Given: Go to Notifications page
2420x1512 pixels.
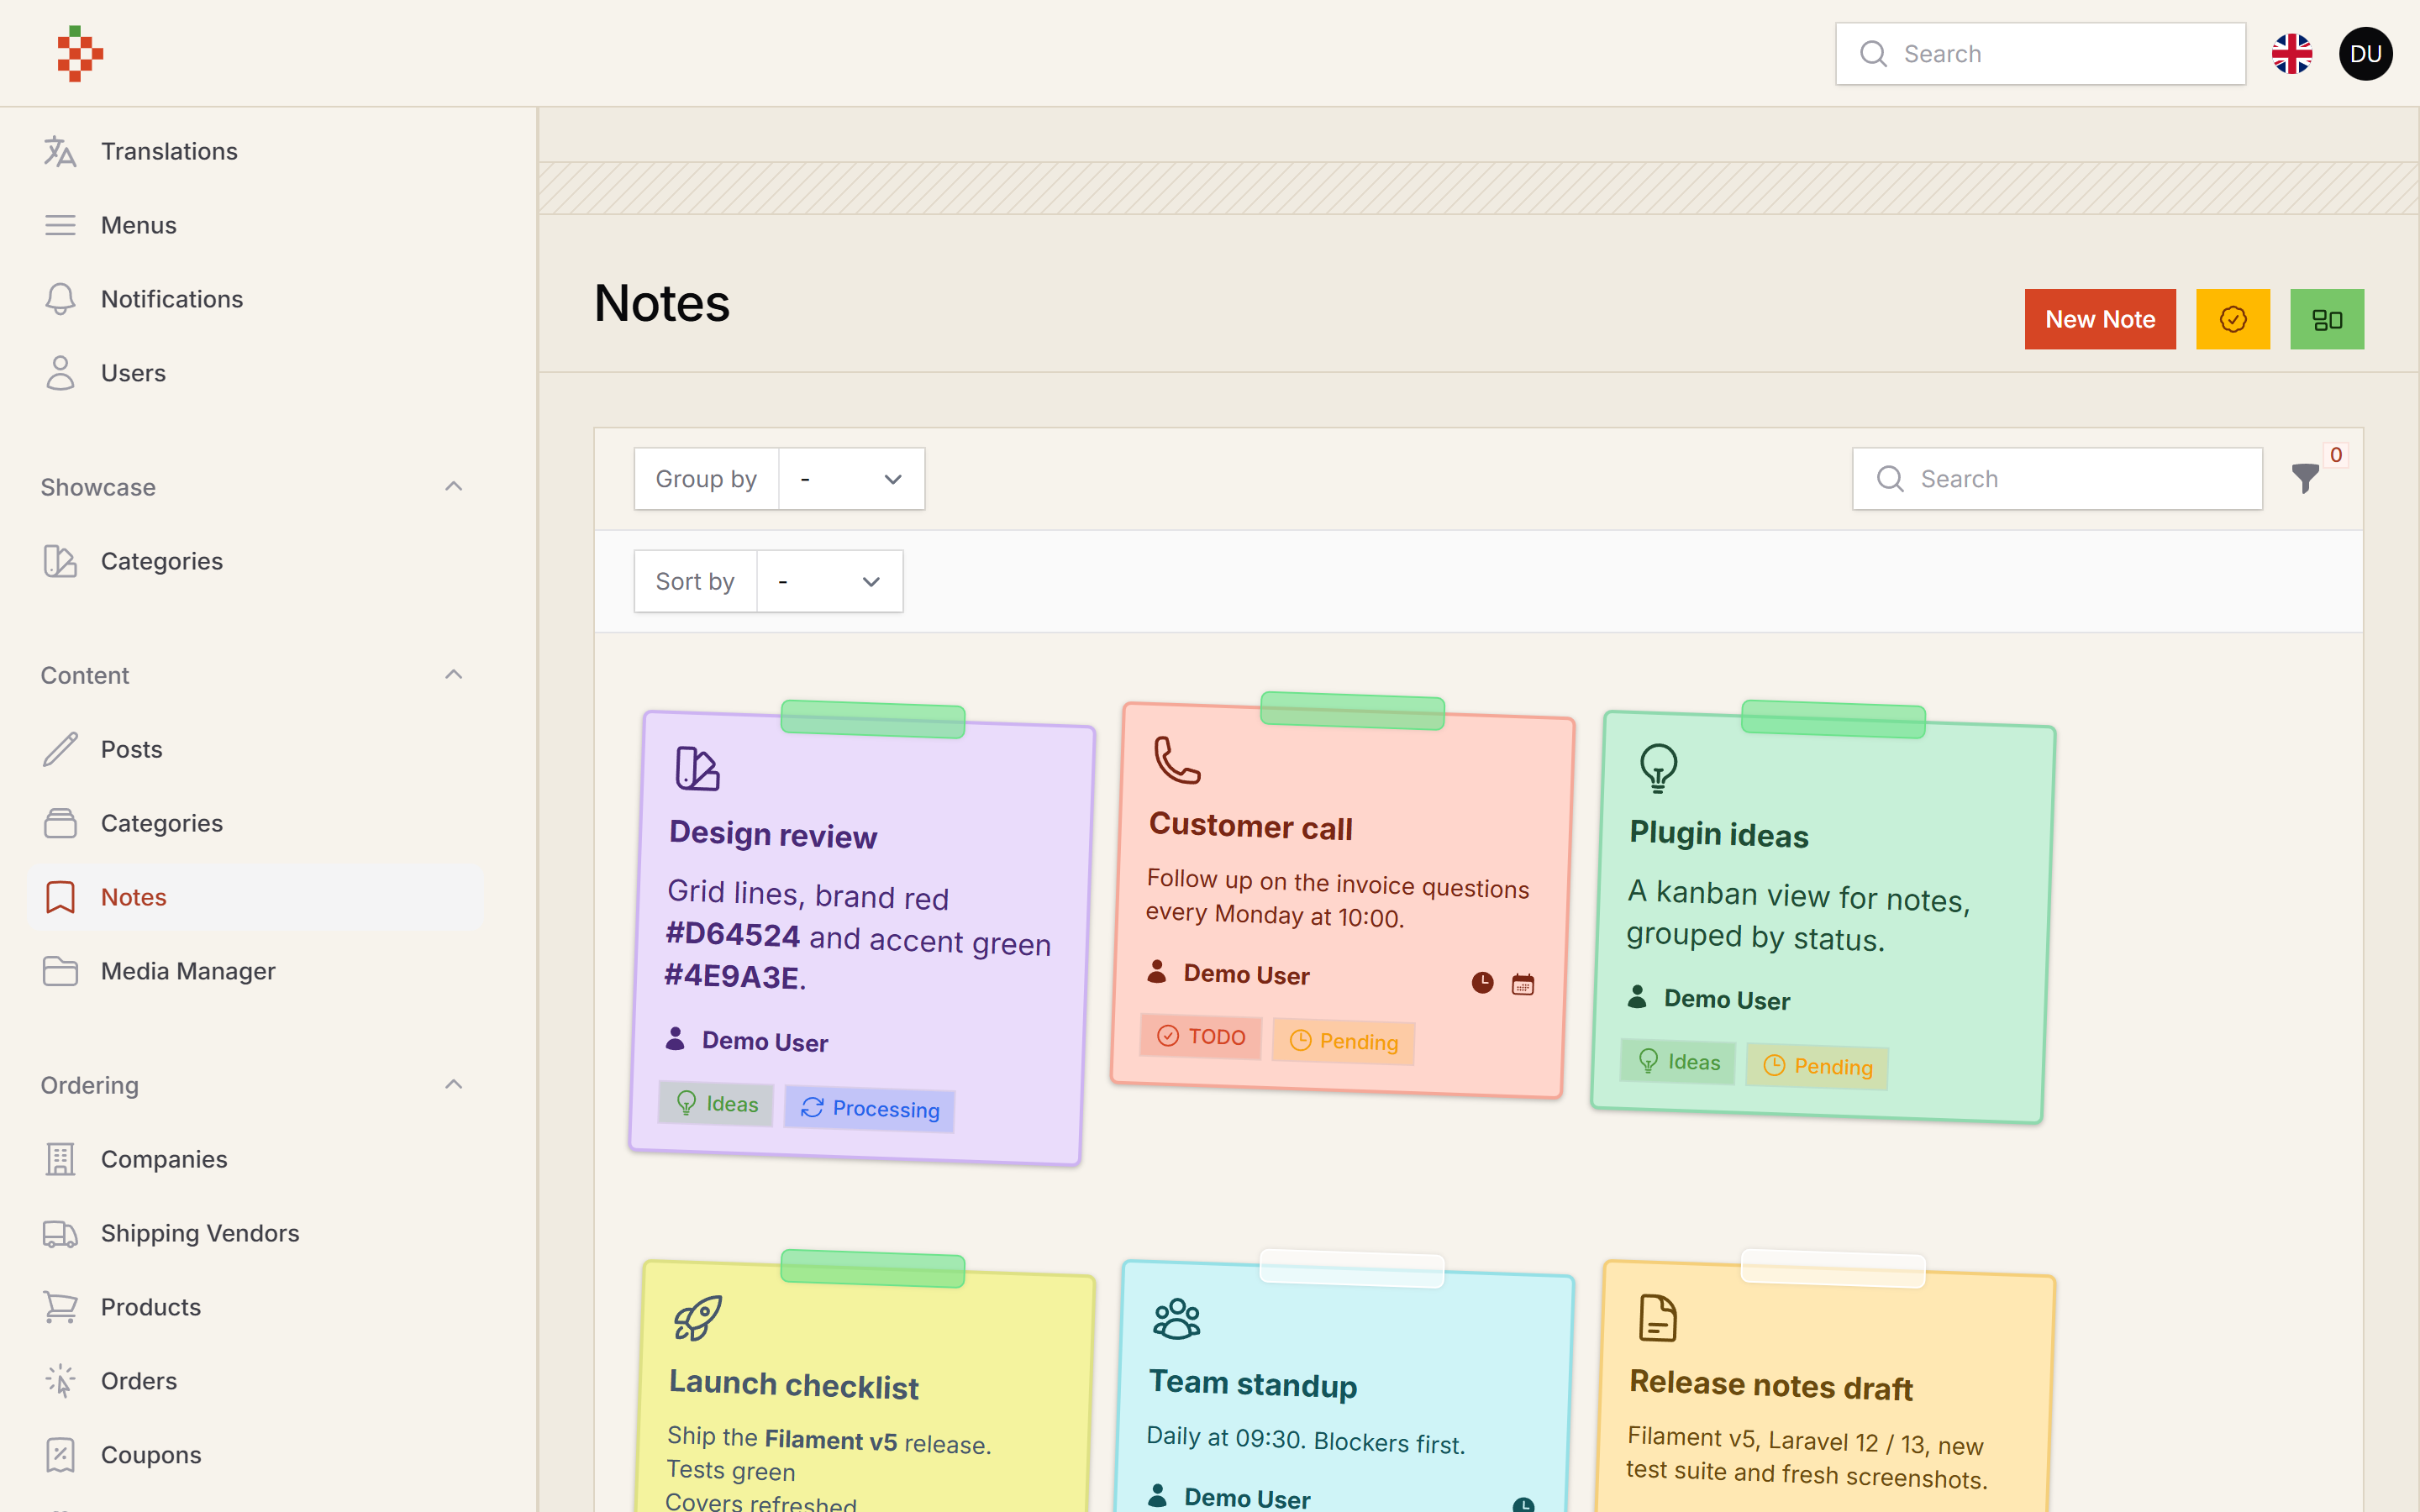Looking at the screenshot, I should tap(256, 299).
